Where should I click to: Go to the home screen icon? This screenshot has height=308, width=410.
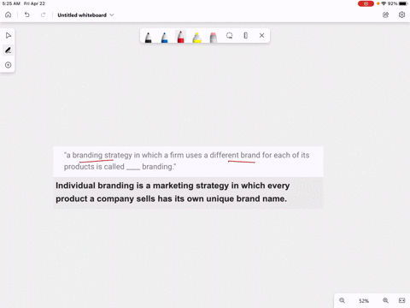[x=9, y=15]
